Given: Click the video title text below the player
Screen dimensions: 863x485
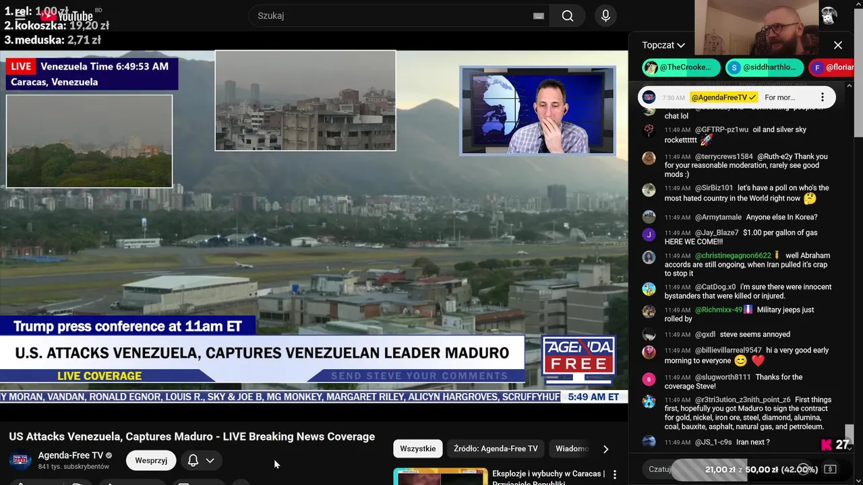Looking at the screenshot, I should 191,437.
